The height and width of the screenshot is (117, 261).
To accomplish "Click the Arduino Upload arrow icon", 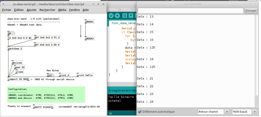I will click(x=117, y=16).
